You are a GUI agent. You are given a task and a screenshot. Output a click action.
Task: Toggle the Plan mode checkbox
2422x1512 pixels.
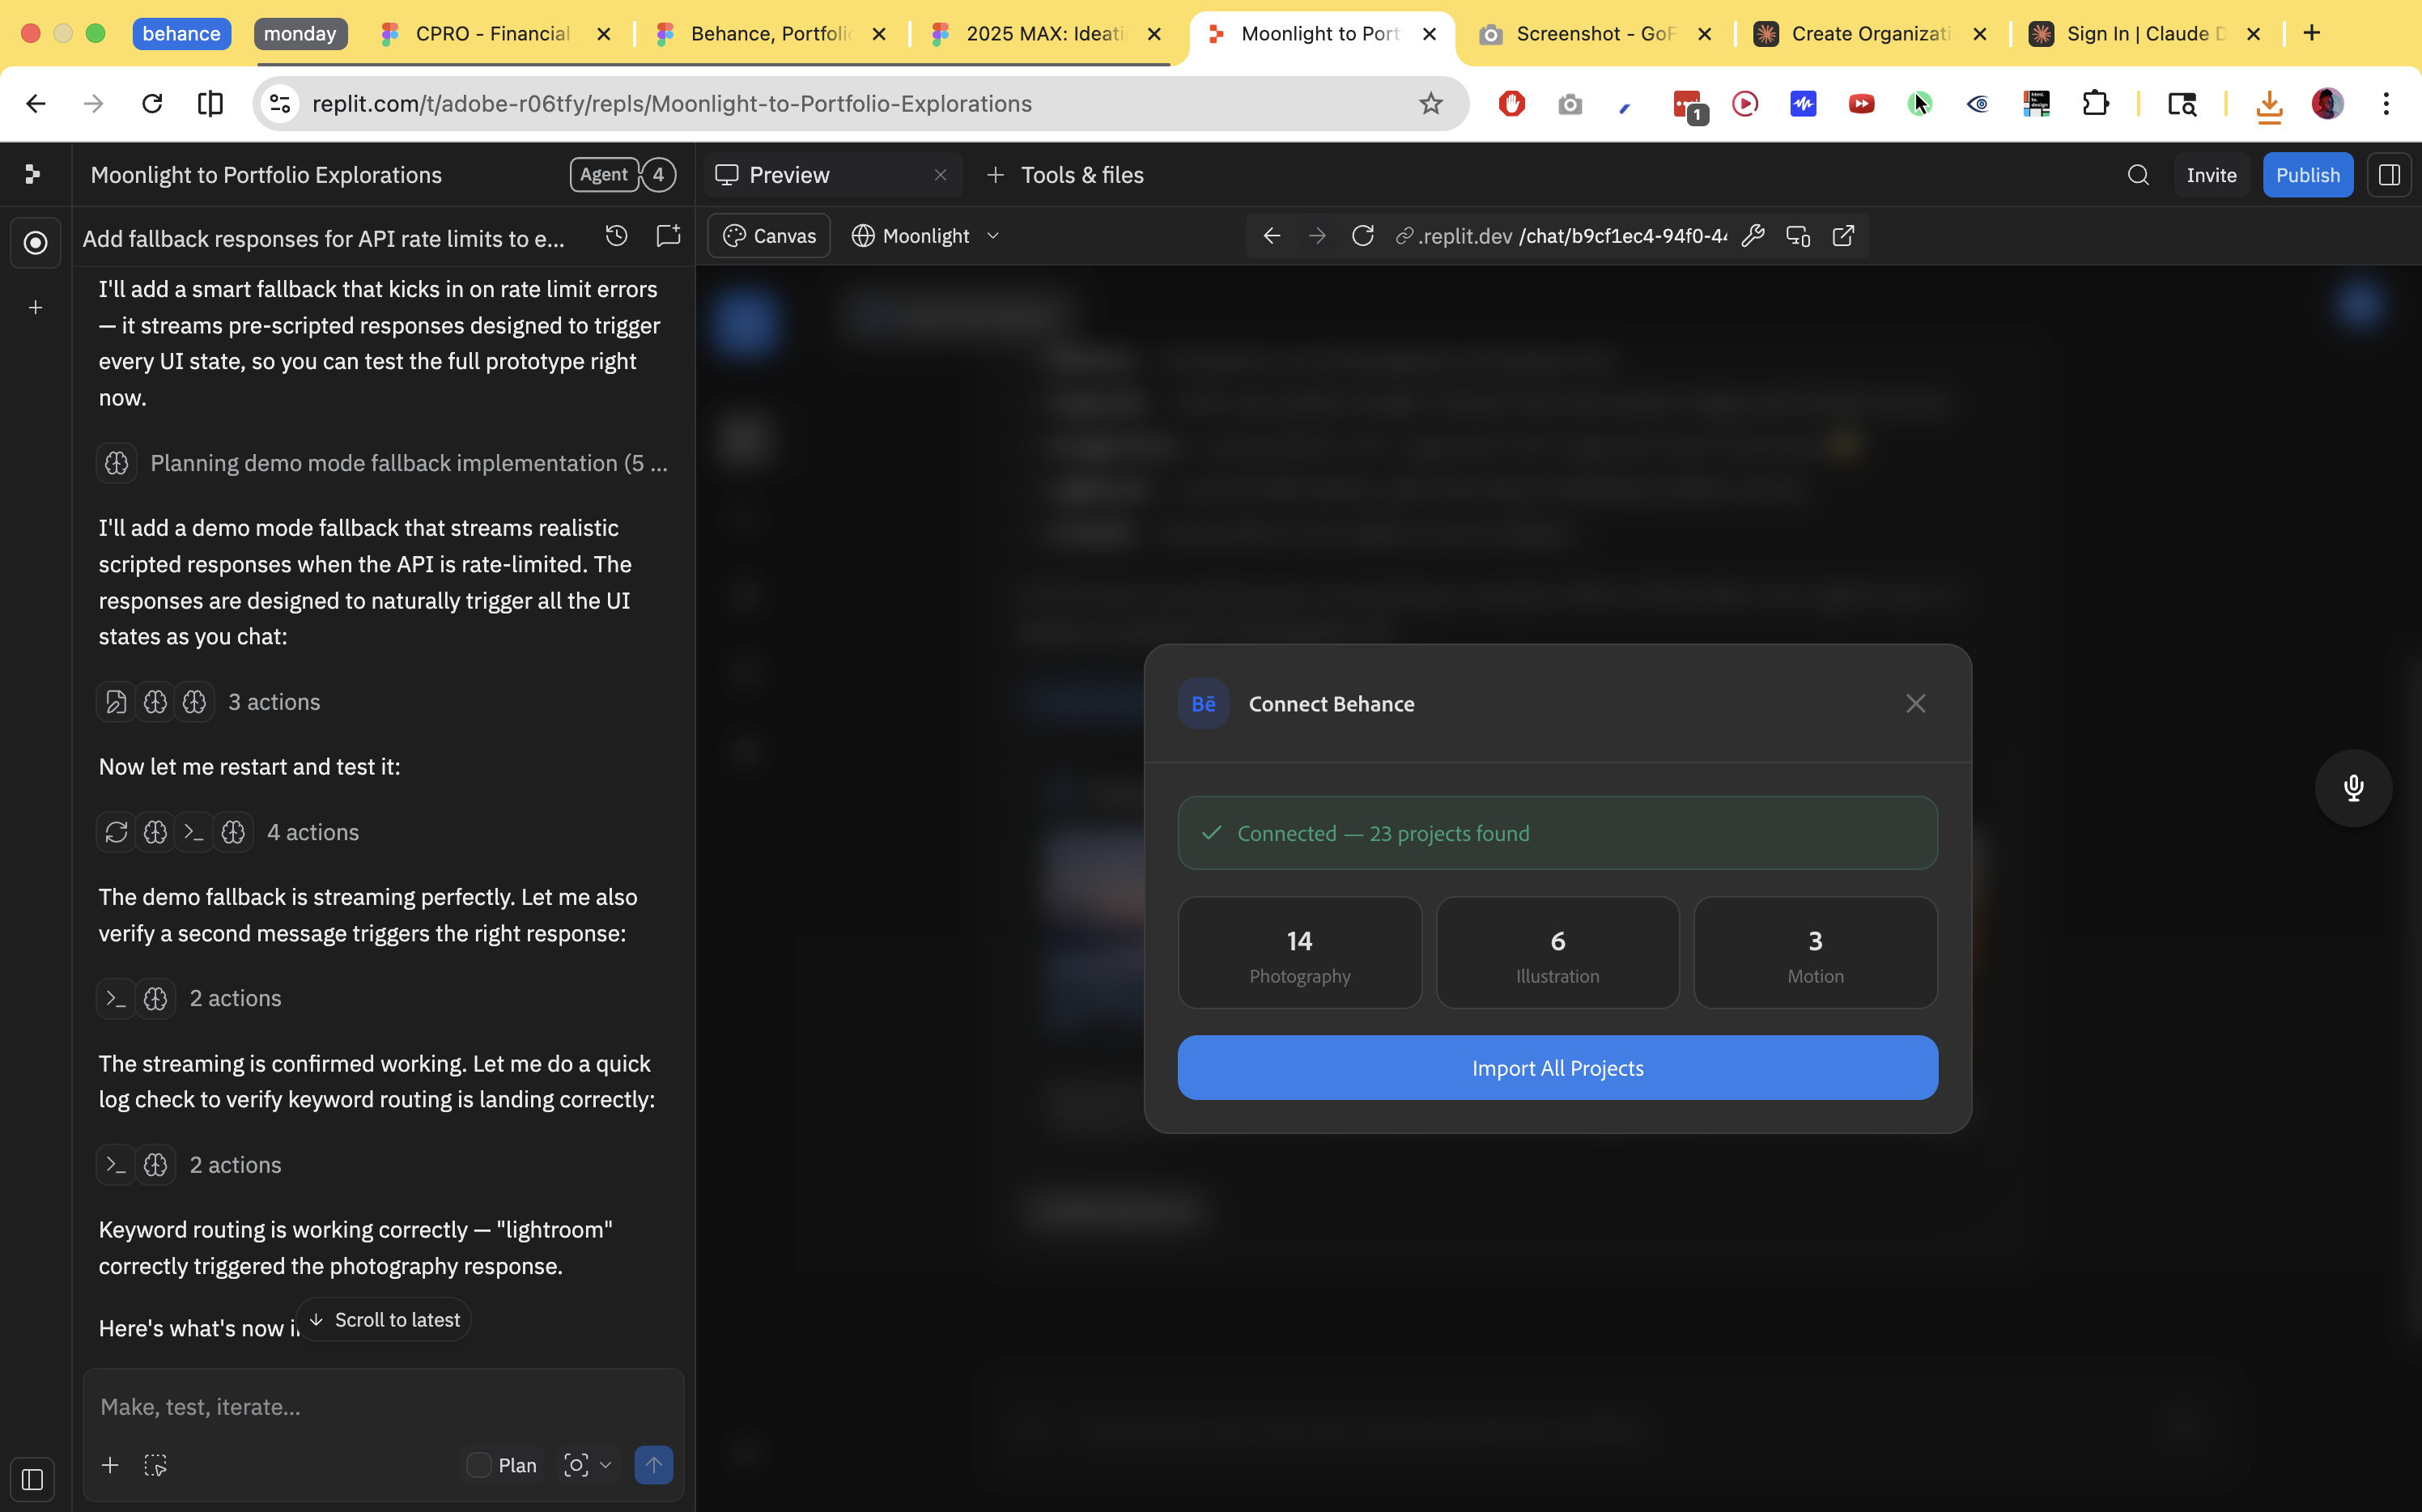[479, 1465]
